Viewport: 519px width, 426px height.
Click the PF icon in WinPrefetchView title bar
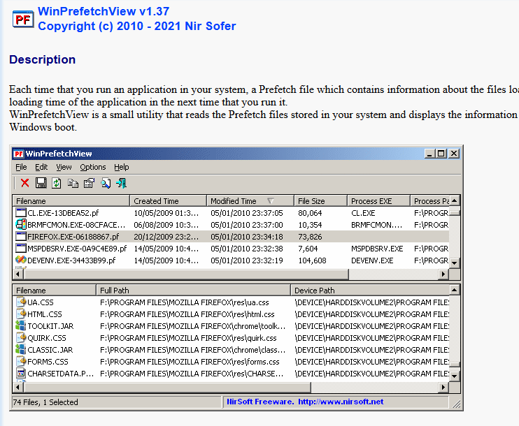tap(19, 154)
